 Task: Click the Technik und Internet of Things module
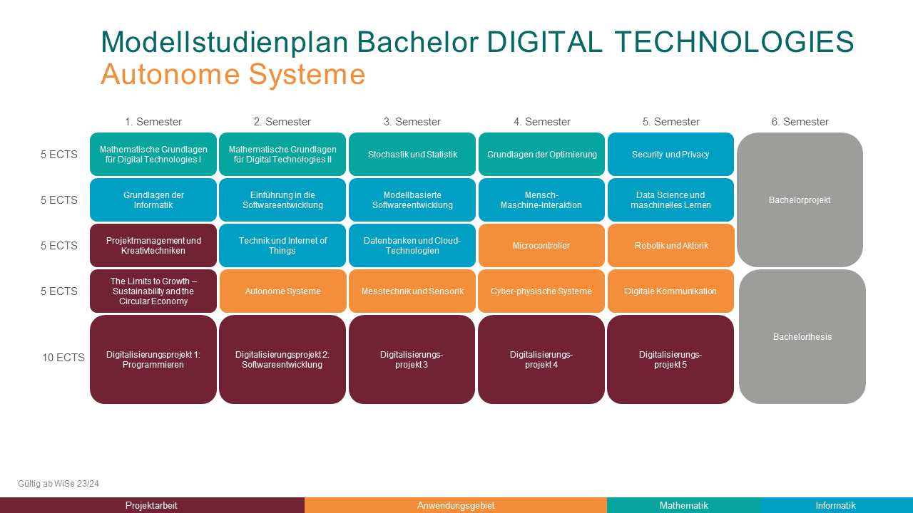point(282,245)
